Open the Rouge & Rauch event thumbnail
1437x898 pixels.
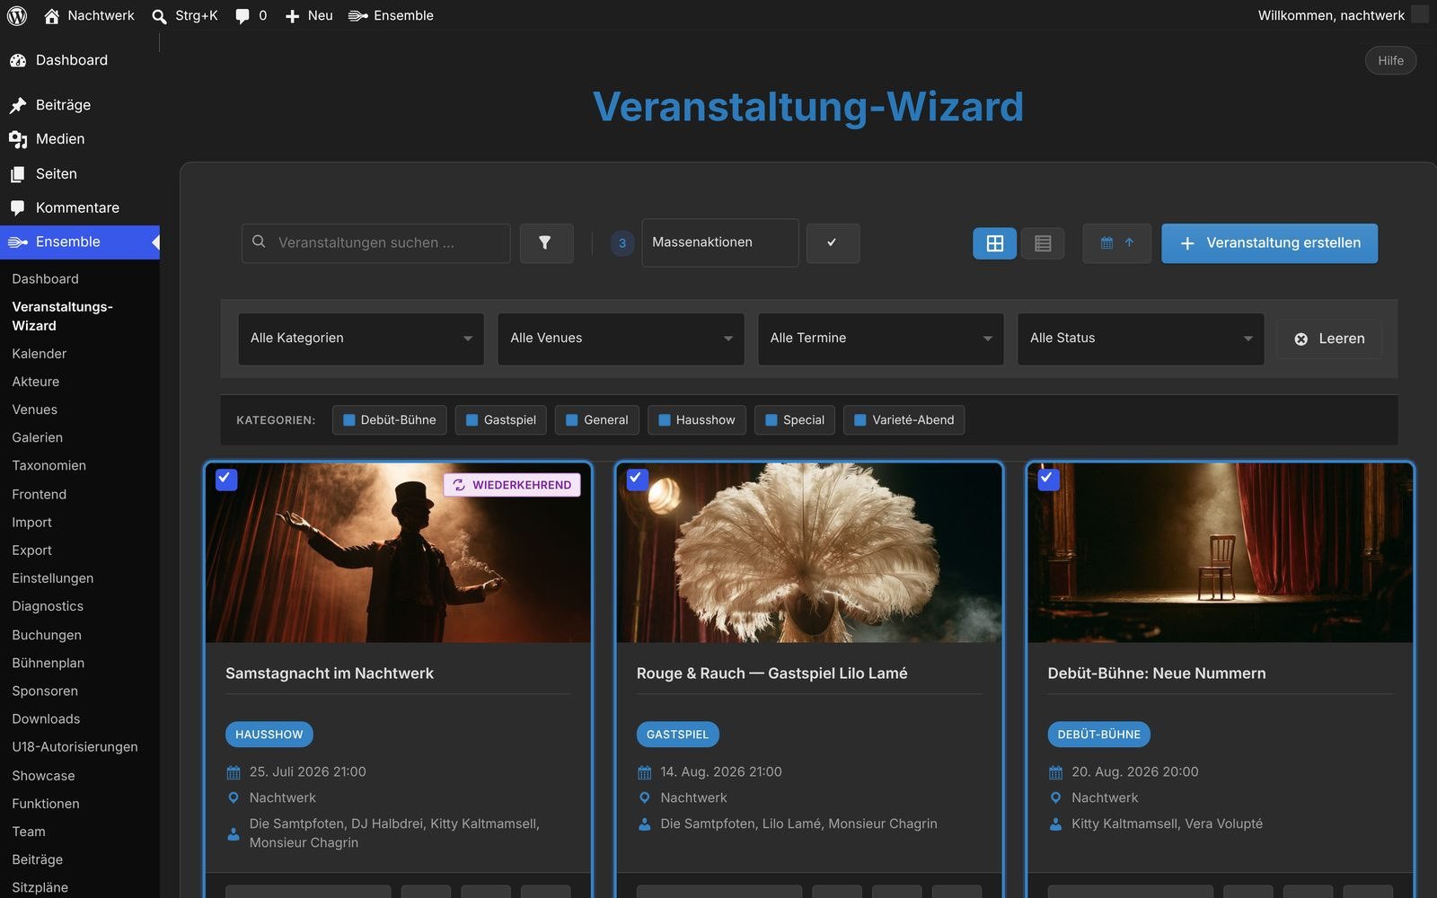[809, 552]
